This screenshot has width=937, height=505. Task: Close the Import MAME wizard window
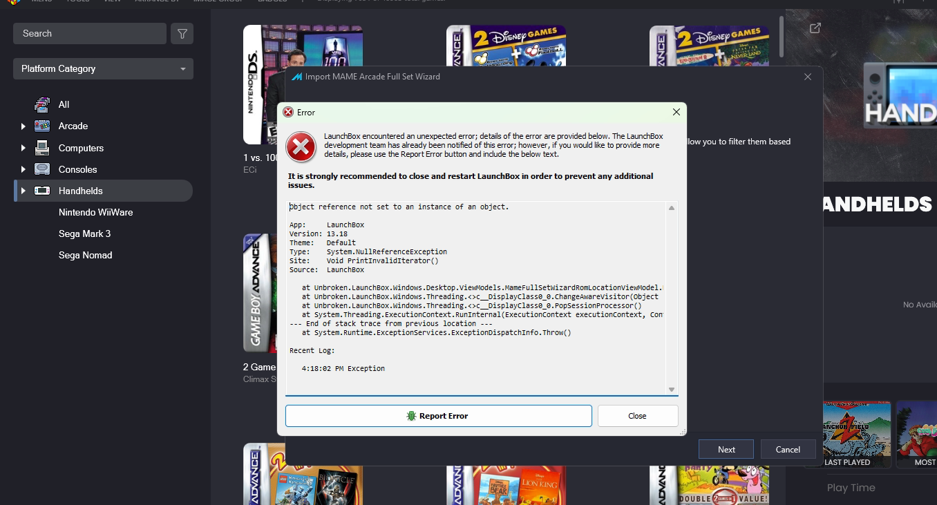pyautogui.click(x=808, y=77)
